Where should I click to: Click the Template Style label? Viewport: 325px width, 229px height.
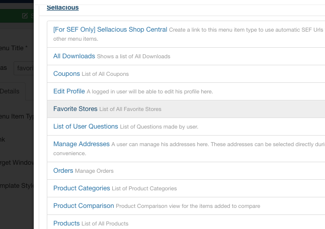click(16, 186)
